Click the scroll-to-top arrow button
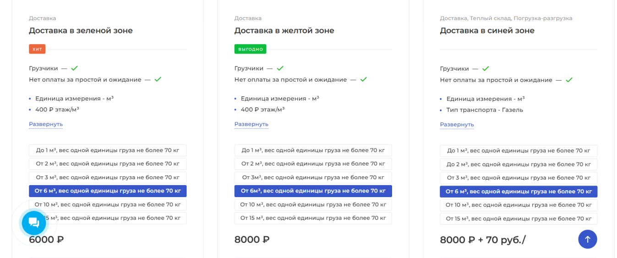Viewport: 617px width, 258px height. pyautogui.click(x=587, y=239)
